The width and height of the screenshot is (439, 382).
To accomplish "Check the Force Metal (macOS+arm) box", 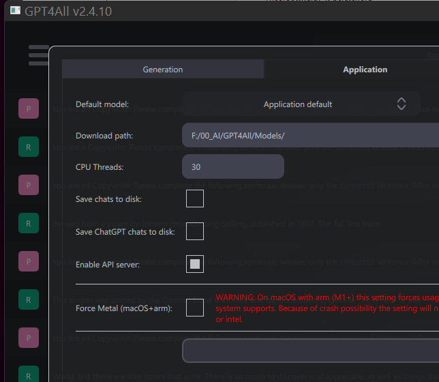I will click(x=195, y=308).
